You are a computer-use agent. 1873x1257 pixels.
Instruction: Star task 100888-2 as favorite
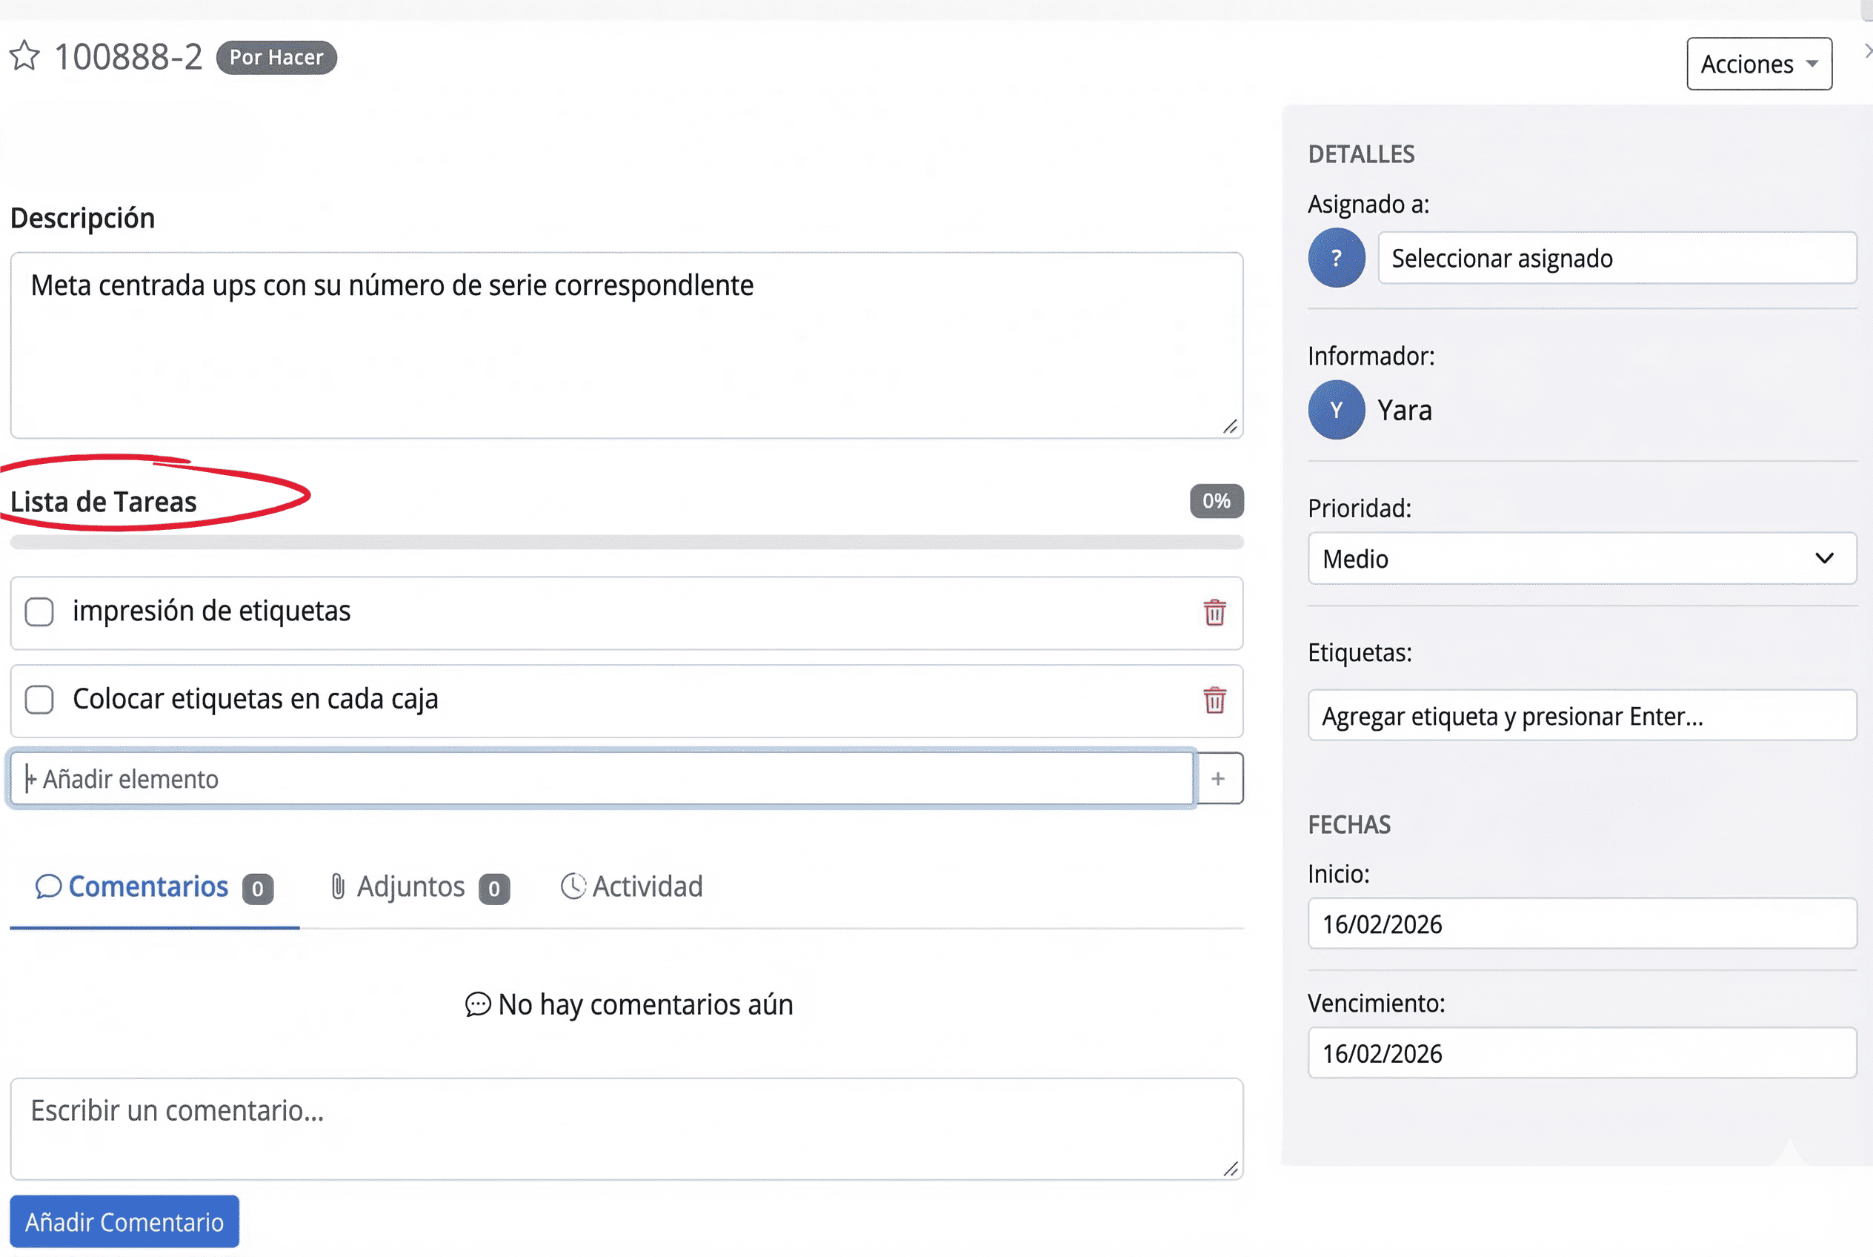click(24, 56)
